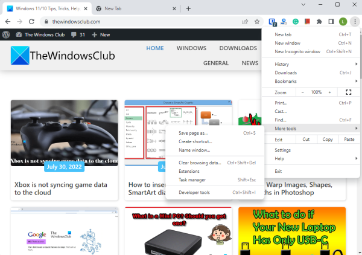Click Copy in the Edit row
Viewport: 362px width, 255px height.
click(x=328, y=139)
